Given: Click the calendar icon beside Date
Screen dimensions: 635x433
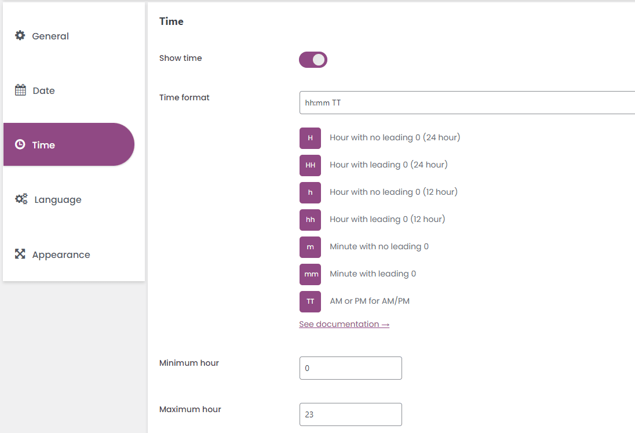Looking at the screenshot, I should click(x=20, y=90).
